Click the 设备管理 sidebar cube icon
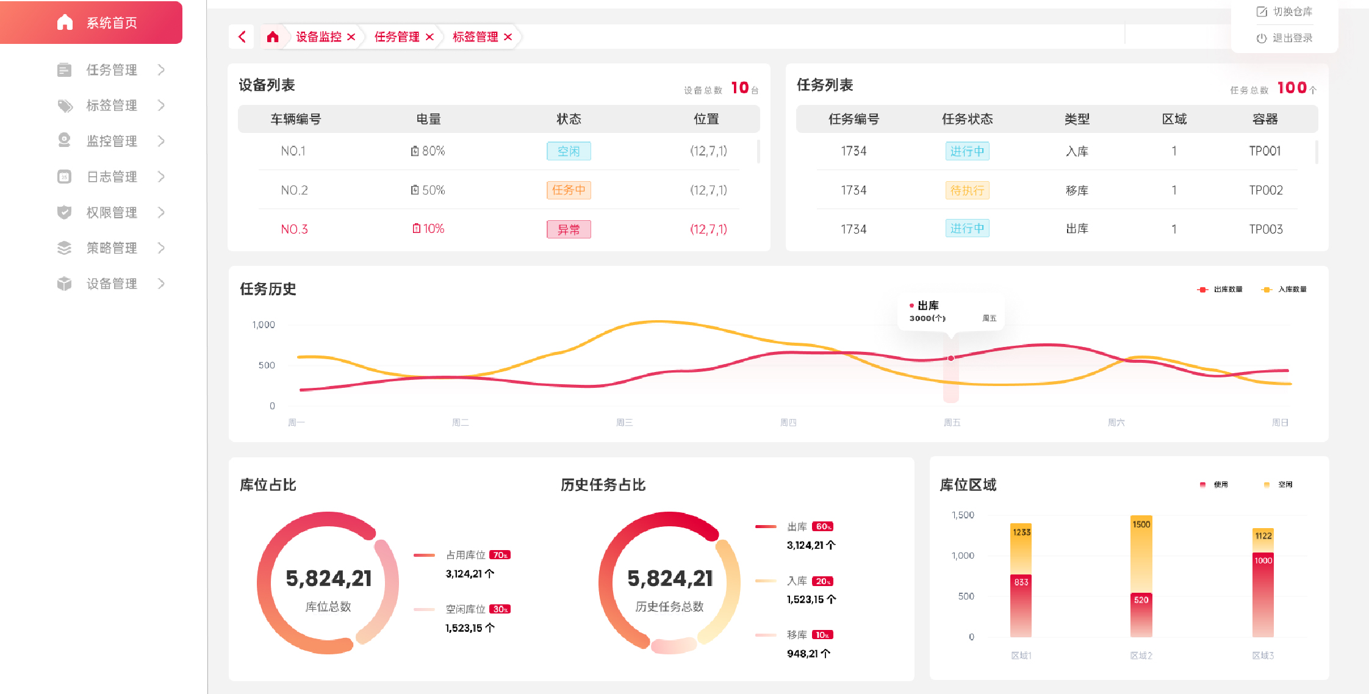This screenshot has width=1369, height=694. point(64,284)
